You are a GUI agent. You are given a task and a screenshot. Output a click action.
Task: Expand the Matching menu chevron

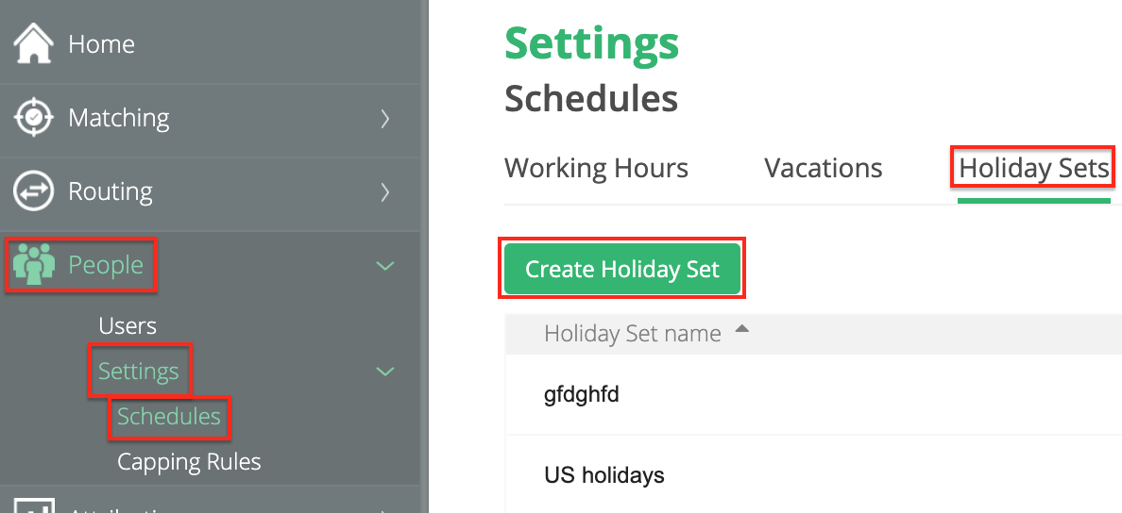384,118
